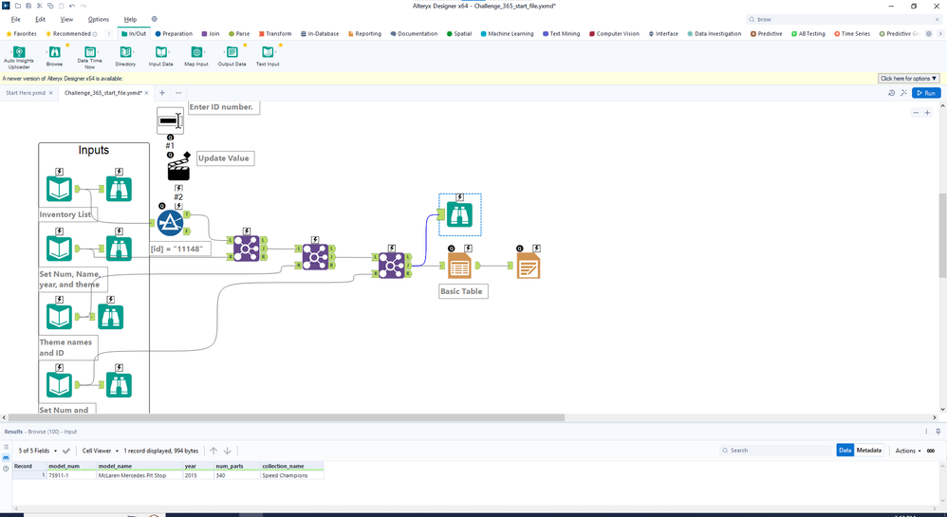Open the Click here for options dropdown

908,79
